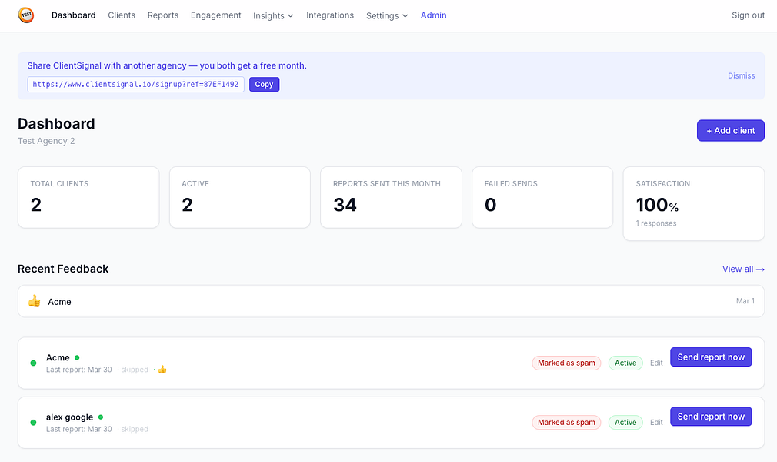
Task: Click green status dot beside alex google name
Action: click(101, 417)
